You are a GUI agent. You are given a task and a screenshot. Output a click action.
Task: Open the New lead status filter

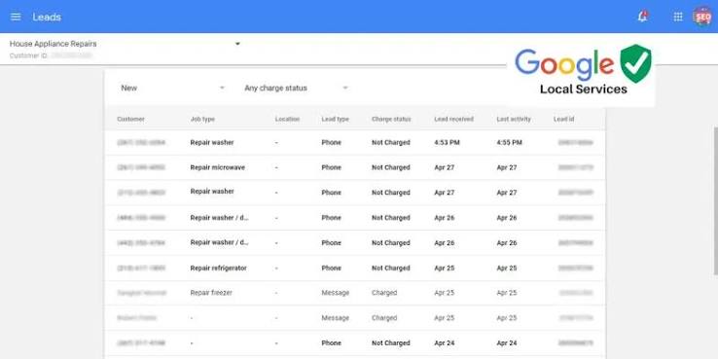click(x=172, y=88)
